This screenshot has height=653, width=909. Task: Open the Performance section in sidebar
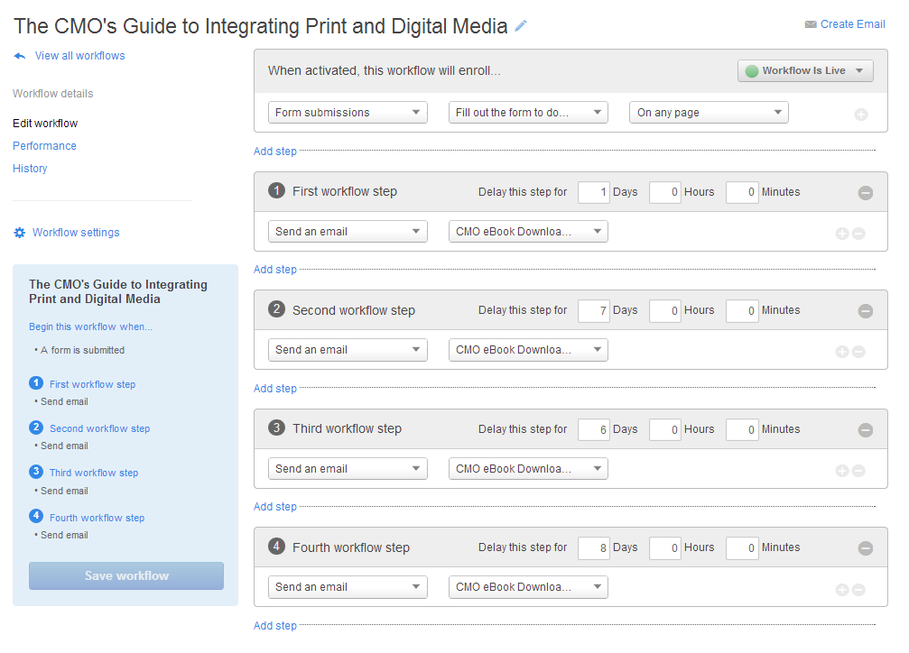pyautogui.click(x=44, y=146)
